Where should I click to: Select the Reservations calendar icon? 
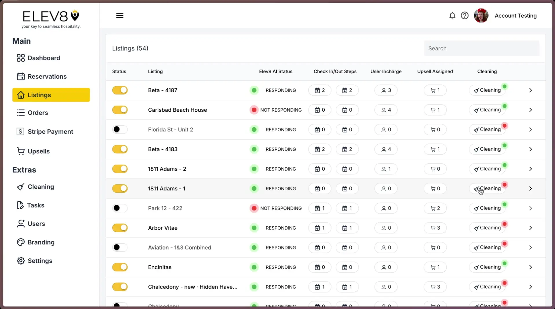click(20, 76)
